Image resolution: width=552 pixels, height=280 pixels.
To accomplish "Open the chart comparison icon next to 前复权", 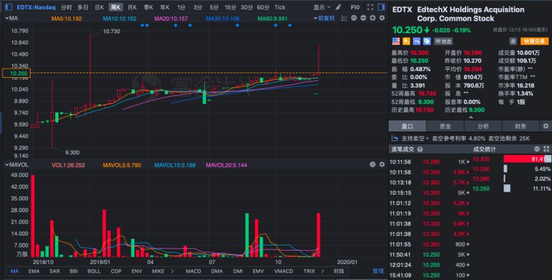I will click(345, 18).
